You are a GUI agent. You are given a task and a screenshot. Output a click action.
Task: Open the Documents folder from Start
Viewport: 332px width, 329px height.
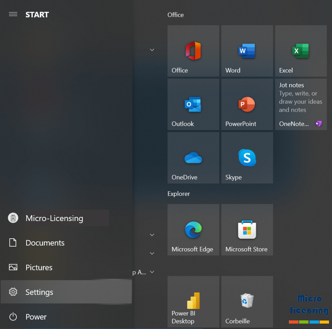(66, 243)
